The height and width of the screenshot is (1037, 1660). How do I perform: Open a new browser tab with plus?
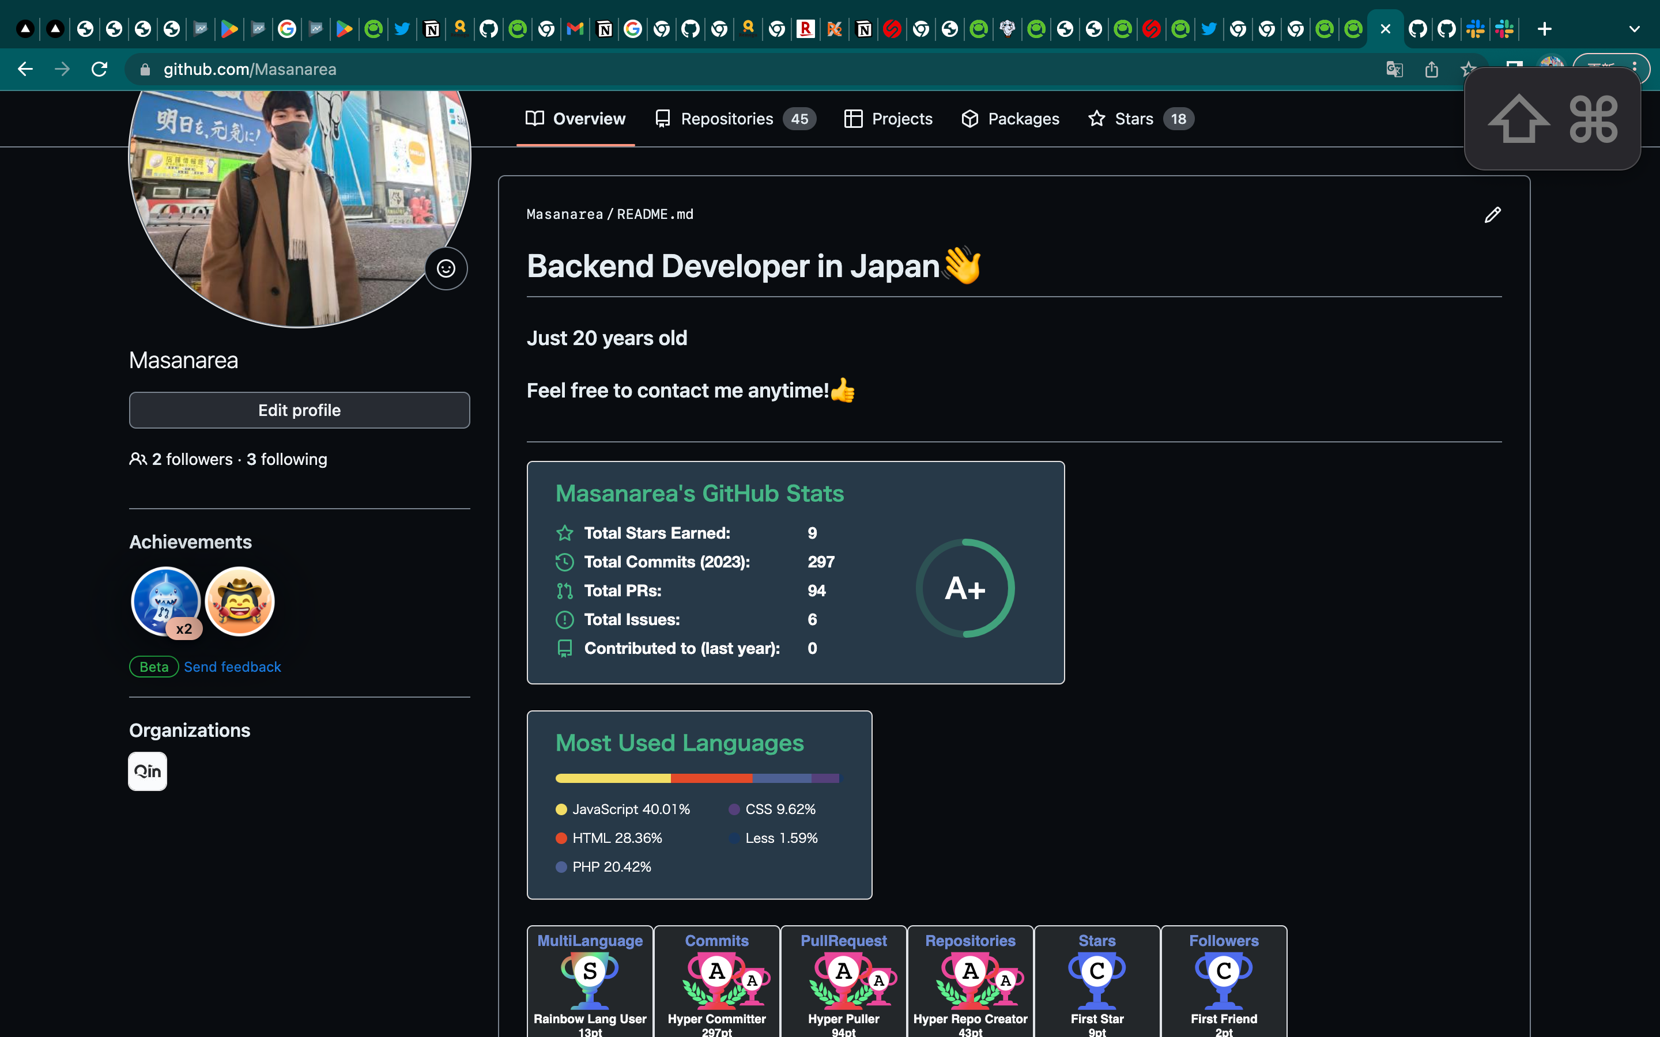(x=1544, y=29)
